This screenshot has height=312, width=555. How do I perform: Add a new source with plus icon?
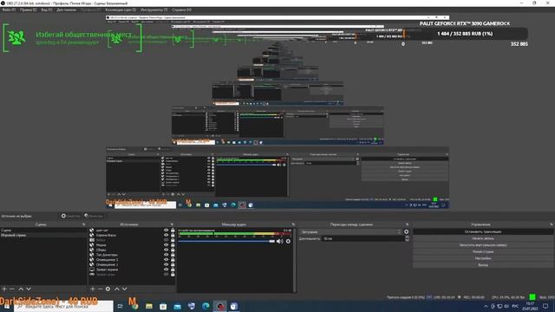93,289
